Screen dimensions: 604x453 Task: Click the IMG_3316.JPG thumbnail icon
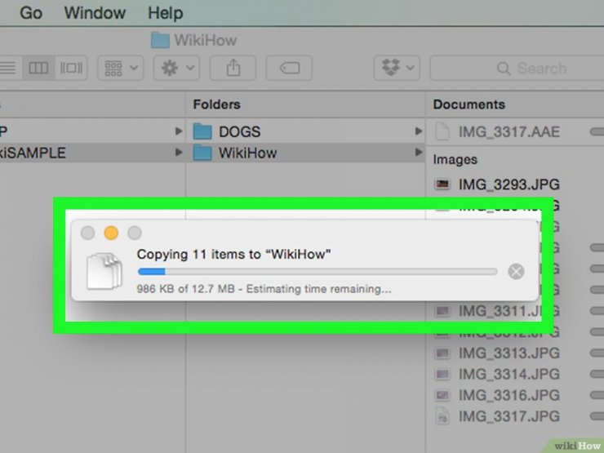click(x=442, y=395)
